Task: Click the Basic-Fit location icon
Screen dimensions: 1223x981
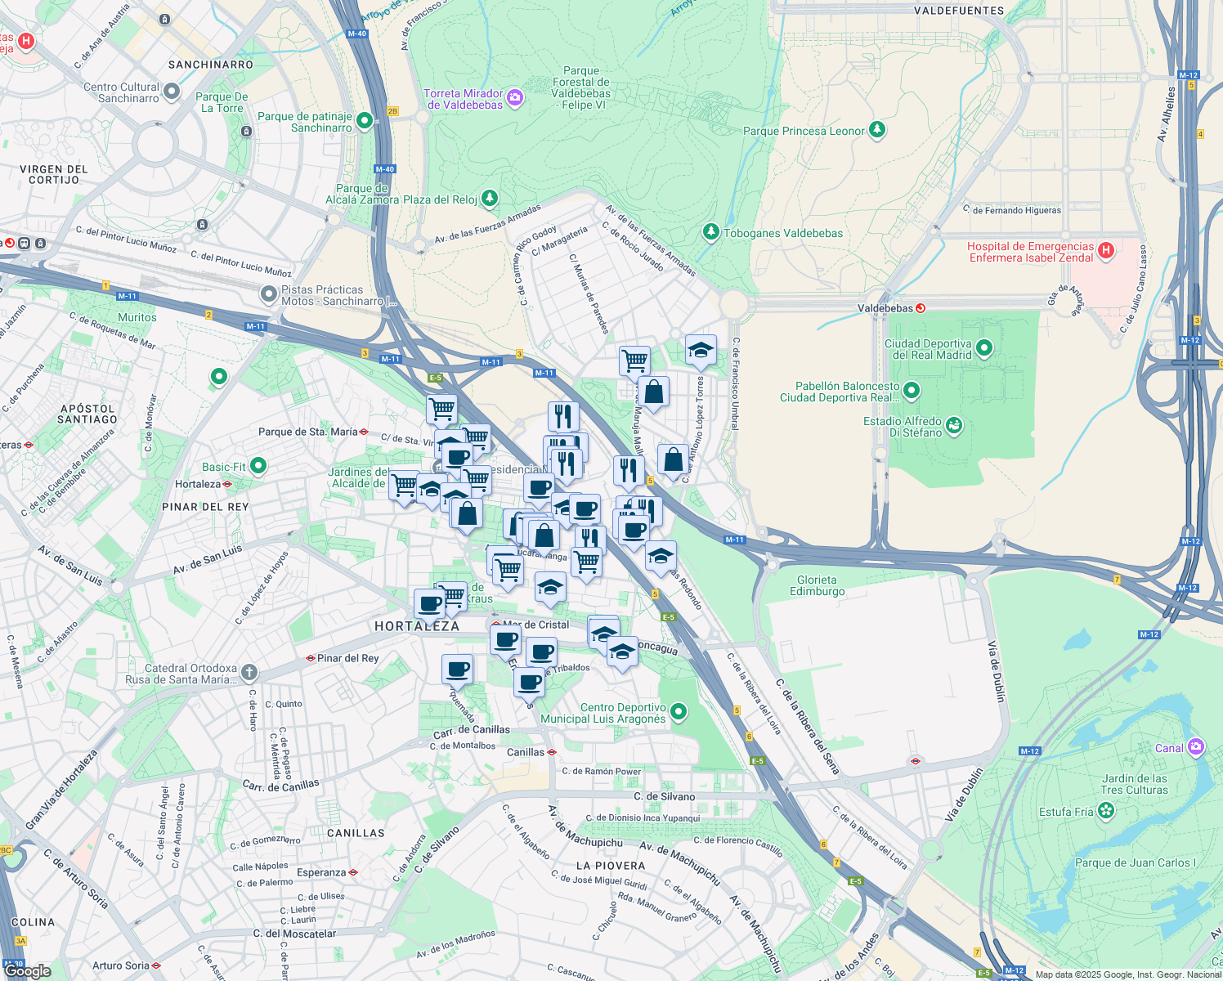Action: (x=257, y=464)
